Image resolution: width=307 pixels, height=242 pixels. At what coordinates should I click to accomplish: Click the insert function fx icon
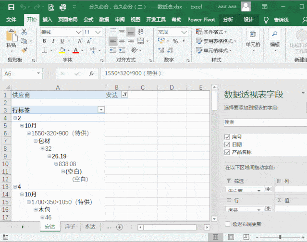pos(91,73)
